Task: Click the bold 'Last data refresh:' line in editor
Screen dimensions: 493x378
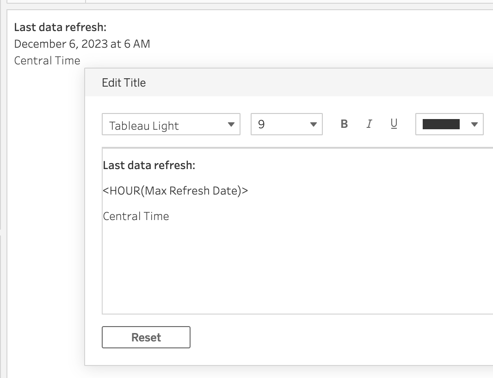Action: [x=149, y=166]
